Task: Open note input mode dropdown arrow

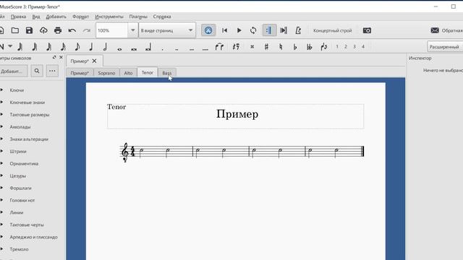Action: point(10,46)
